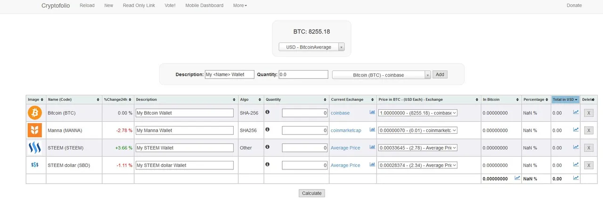Sort table by Total in USD column
The height and width of the screenshot is (215, 603).
[x=565, y=99]
